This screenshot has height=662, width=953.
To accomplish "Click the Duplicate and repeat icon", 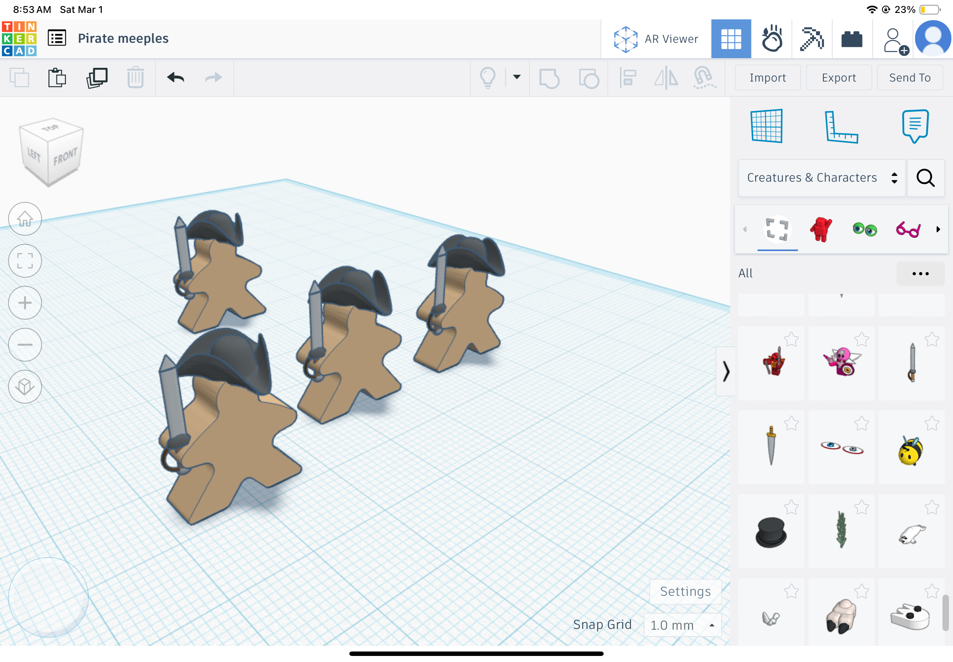I will coord(97,78).
